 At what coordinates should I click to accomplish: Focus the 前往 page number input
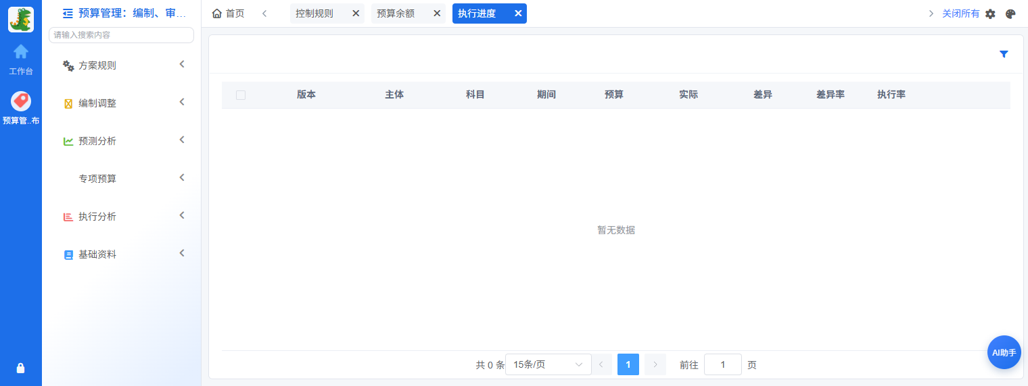coord(723,364)
